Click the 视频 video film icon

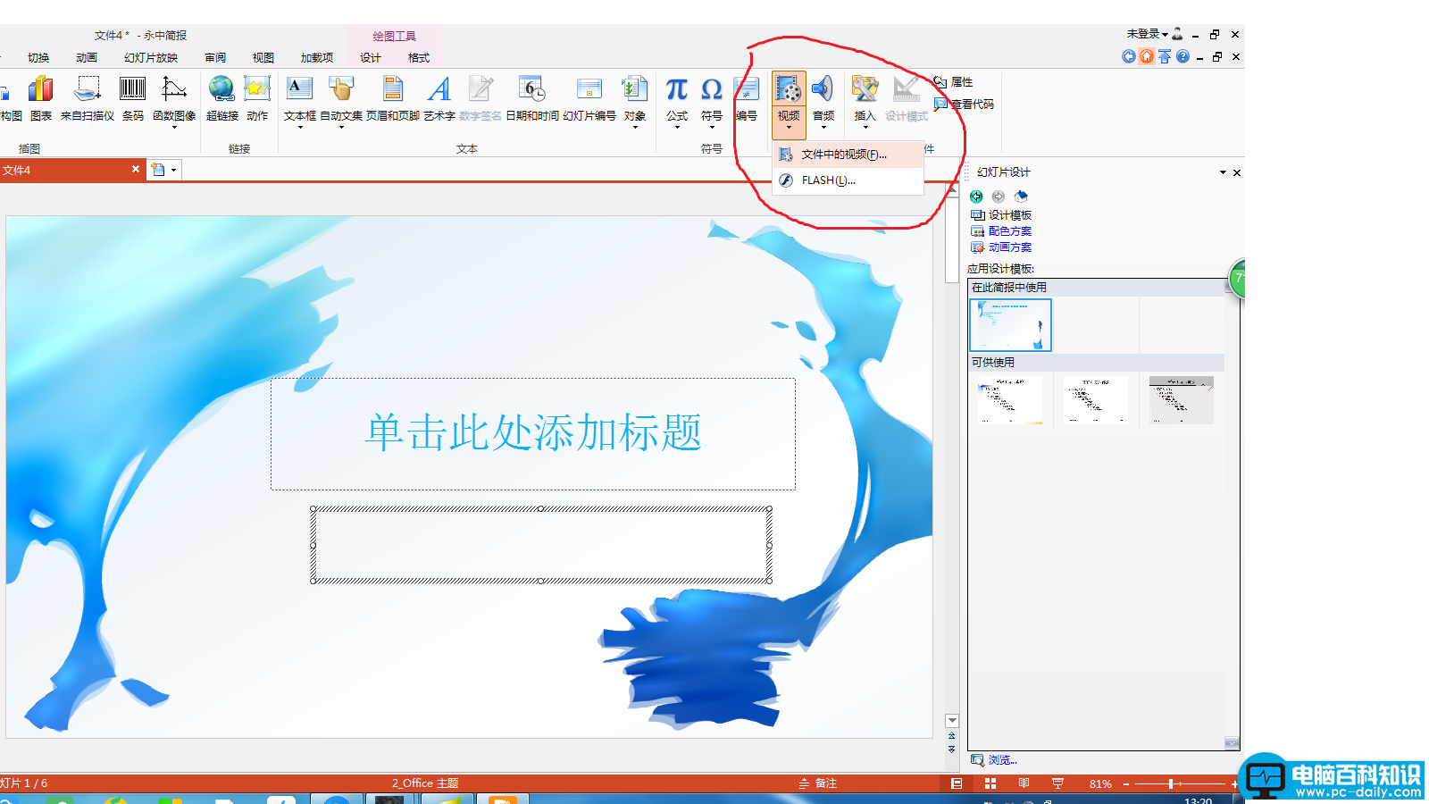(x=789, y=89)
